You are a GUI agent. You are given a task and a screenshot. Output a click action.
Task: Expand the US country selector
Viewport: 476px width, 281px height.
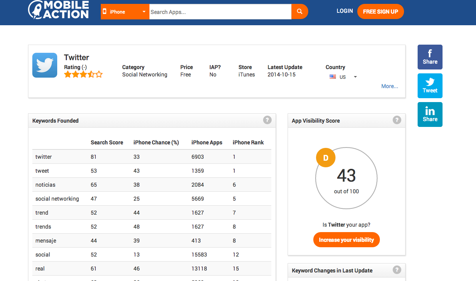343,77
